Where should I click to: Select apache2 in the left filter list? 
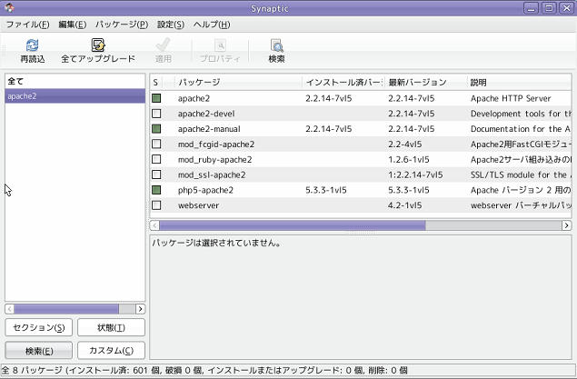(75, 96)
